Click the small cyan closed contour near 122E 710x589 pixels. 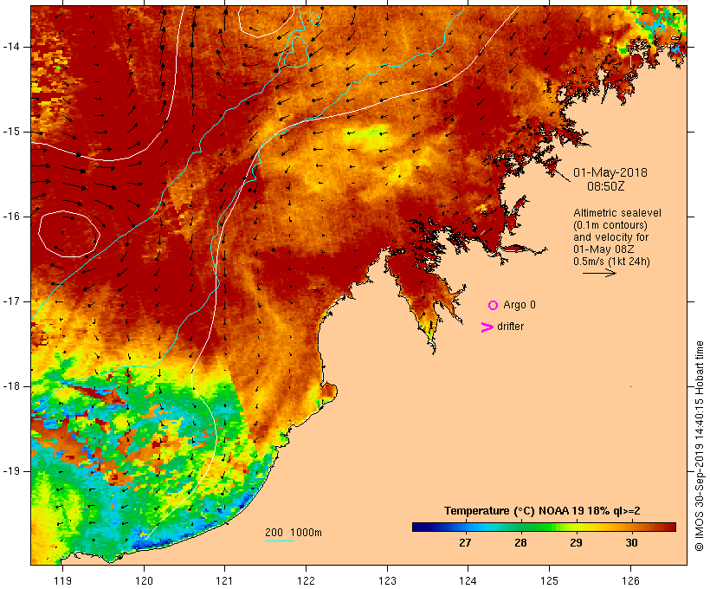click(314, 17)
